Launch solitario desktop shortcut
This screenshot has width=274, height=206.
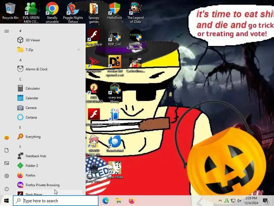pos(115,117)
